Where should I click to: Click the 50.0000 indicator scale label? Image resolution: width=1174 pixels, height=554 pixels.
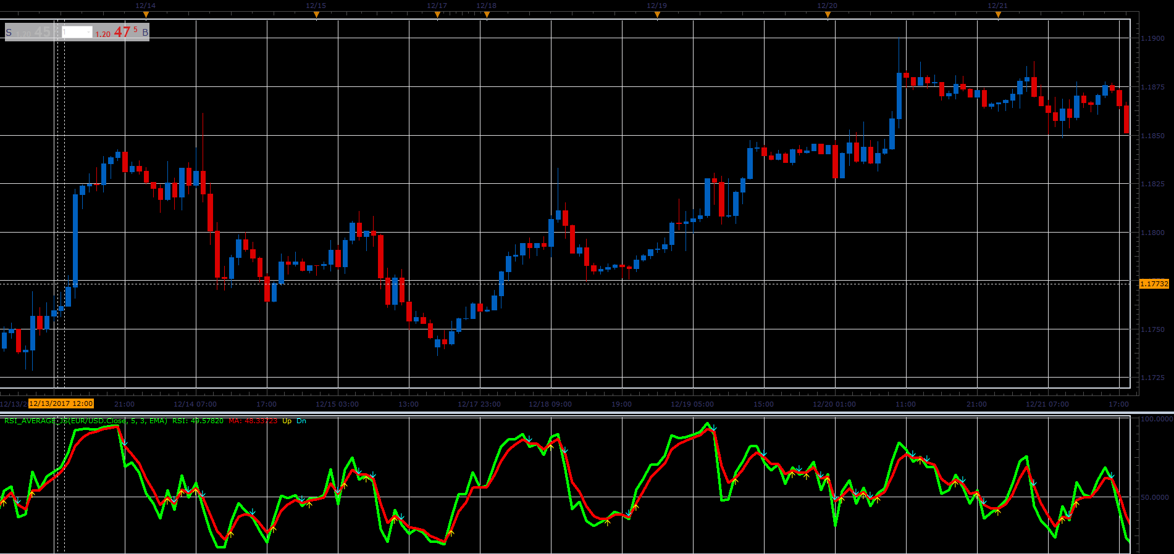pos(1155,497)
